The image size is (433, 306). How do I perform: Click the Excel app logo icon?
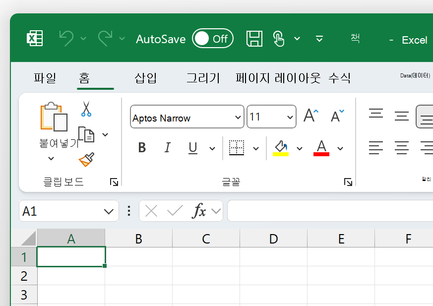[x=35, y=38]
